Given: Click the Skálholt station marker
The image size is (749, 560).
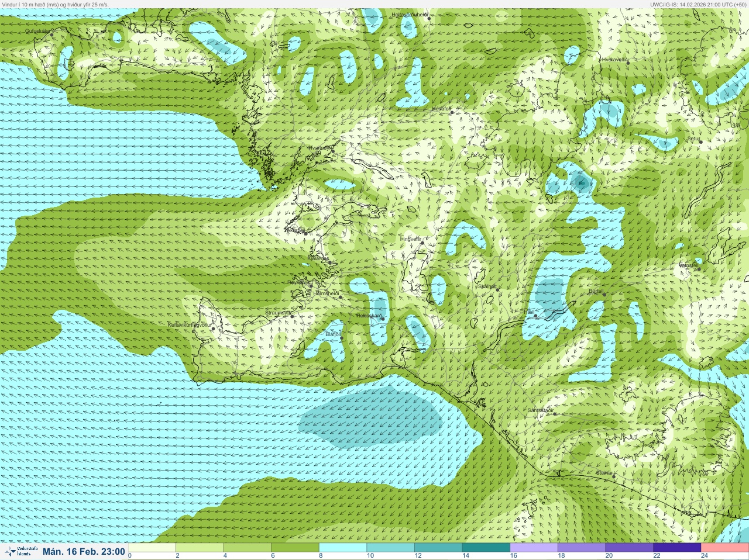Looking at the screenshot, I should click(498, 289).
